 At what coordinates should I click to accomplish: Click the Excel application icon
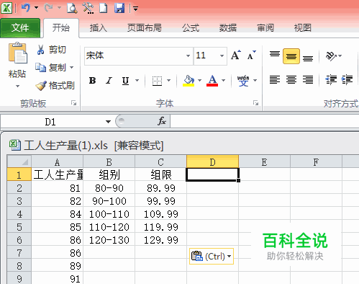point(6,8)
